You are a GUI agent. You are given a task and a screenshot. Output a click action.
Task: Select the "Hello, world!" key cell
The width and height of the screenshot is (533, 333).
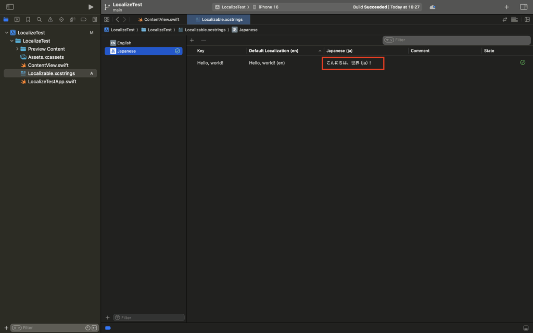(x=210, y=63)
